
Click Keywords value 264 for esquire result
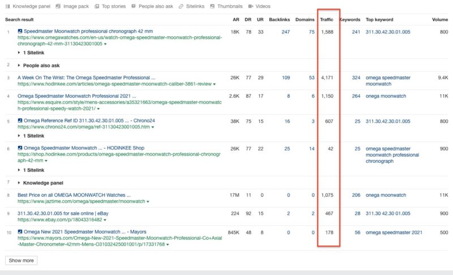[356, 96]
